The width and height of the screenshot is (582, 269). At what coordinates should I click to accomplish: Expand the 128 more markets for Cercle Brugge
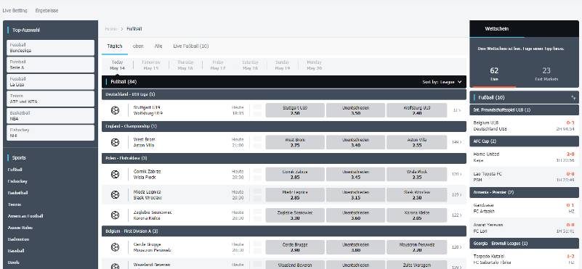[x=456, y=247]
